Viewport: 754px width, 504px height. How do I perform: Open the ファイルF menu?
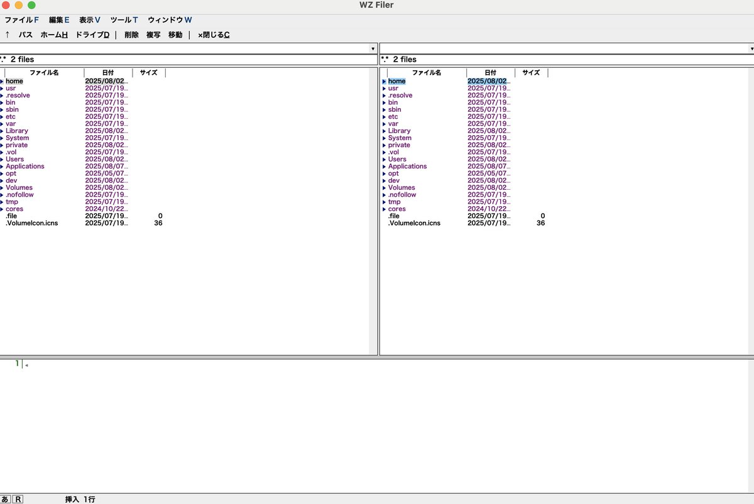(21, 20)
